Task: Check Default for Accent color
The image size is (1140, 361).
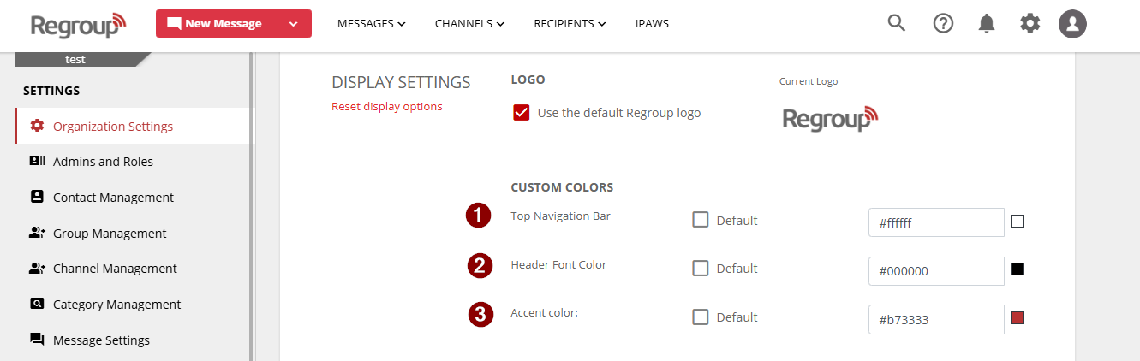Action: (701, 317)
